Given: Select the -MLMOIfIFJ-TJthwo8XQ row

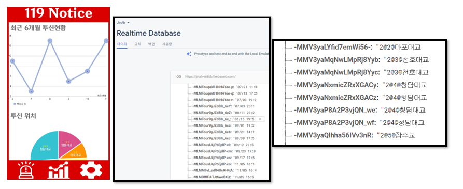Looking at the screenshot, I should tap(222, 177).
